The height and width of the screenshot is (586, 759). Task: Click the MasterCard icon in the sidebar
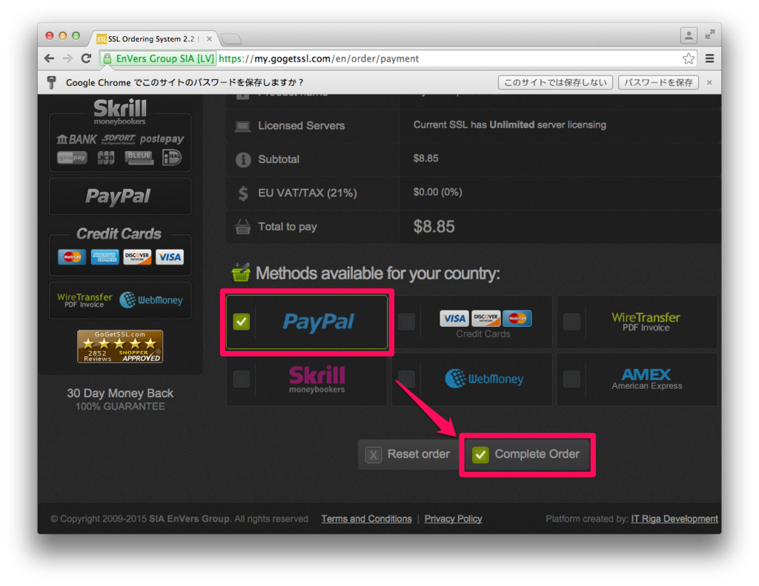click(72, 257)
